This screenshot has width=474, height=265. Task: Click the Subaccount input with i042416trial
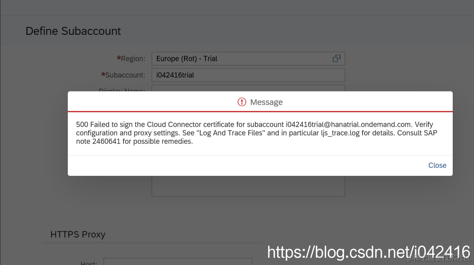click(x=248, y=75)
